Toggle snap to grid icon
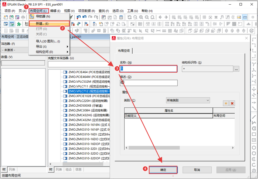This screenshot has height=179, width=258. coord(210,17)
